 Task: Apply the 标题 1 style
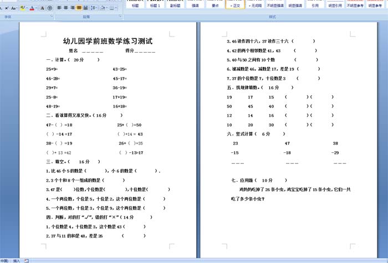pyautogui.click(x=155, y=4)
